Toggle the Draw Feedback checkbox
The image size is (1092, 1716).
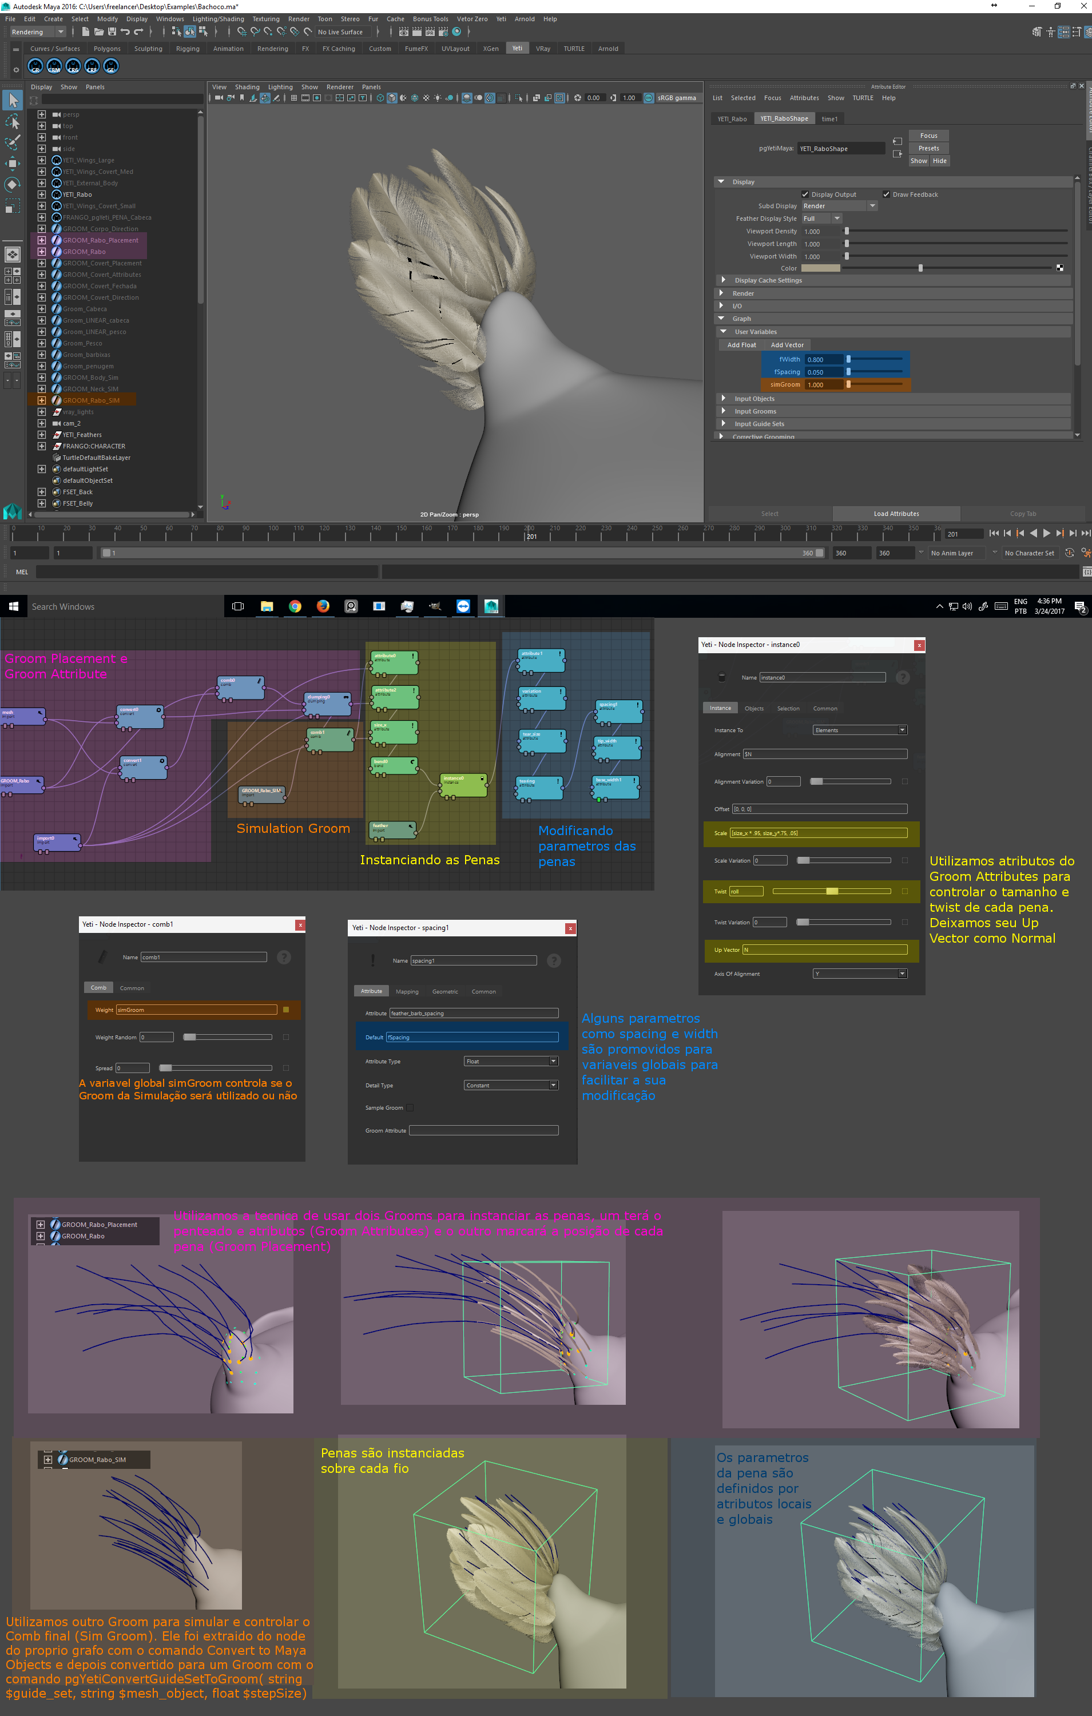pos(886,194)
